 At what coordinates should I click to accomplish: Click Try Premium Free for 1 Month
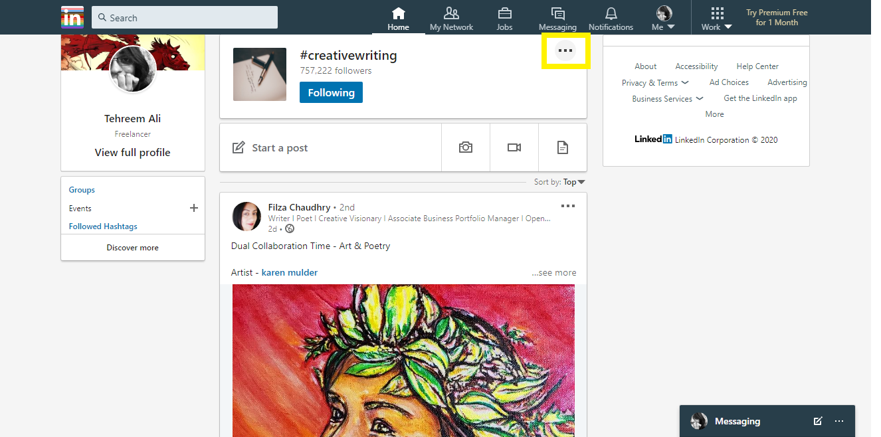(777, 17)
